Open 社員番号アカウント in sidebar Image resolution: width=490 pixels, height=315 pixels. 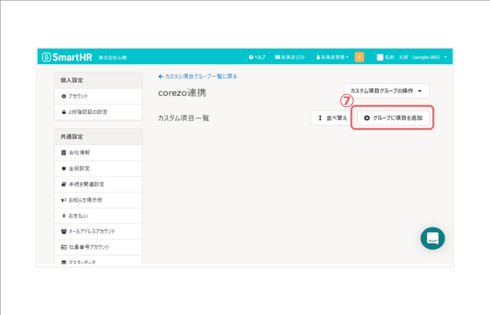(x=98, y=247)
